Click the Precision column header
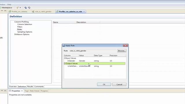The image size is (185, 104). [117, 55]
